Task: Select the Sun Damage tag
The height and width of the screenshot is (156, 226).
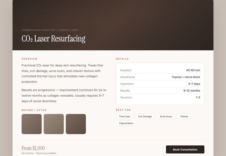Action: tap(145, 116)
